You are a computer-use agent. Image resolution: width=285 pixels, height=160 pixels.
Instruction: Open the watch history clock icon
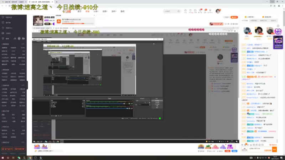click(185, 10)
